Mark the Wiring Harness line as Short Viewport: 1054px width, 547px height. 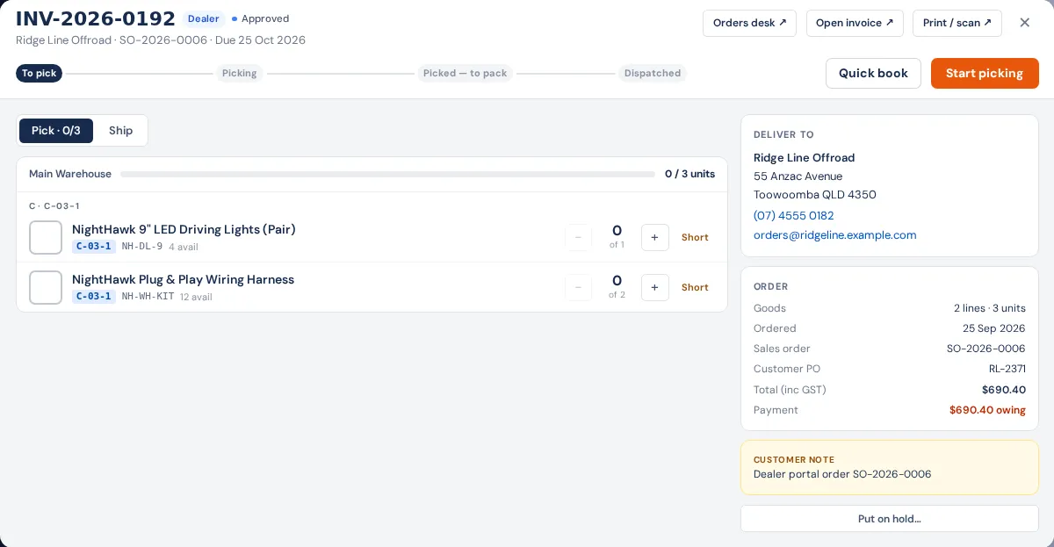[x=695, y=287]
